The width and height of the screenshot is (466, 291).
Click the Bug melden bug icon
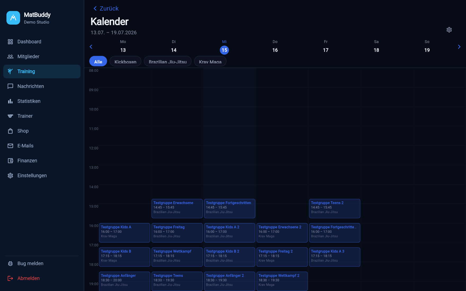[x=10, y=263]
